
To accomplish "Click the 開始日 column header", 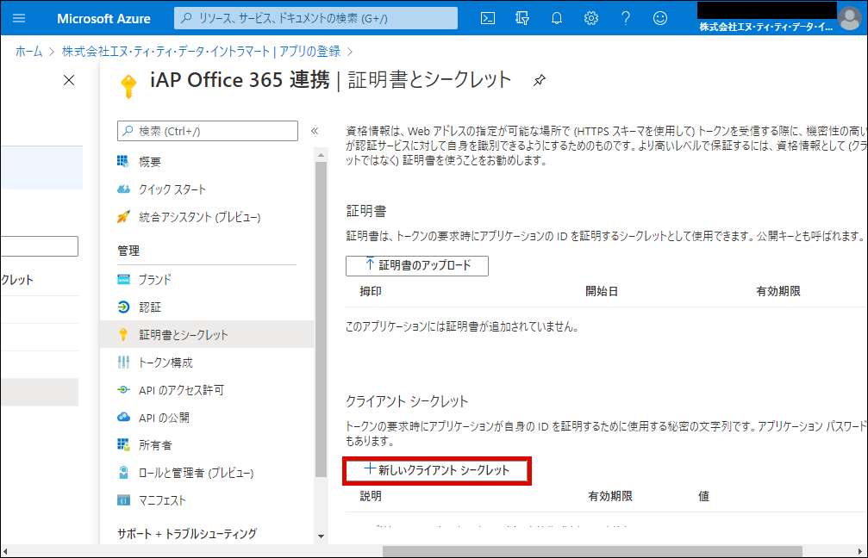I will [x=602, y=291].
